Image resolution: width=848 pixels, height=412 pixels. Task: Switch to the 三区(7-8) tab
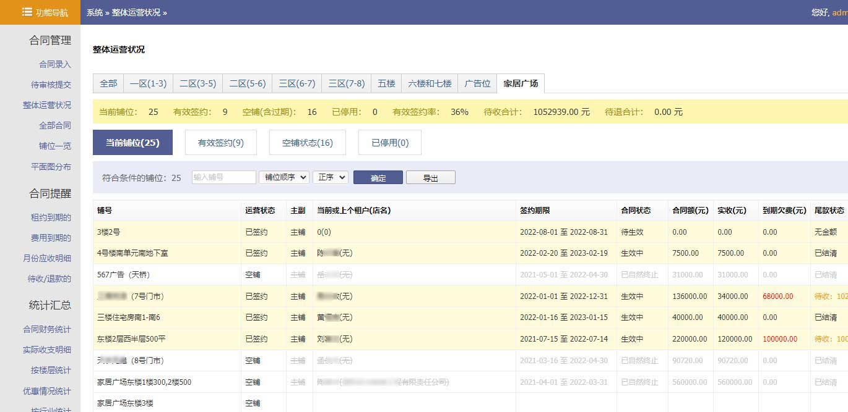(347, 83)
